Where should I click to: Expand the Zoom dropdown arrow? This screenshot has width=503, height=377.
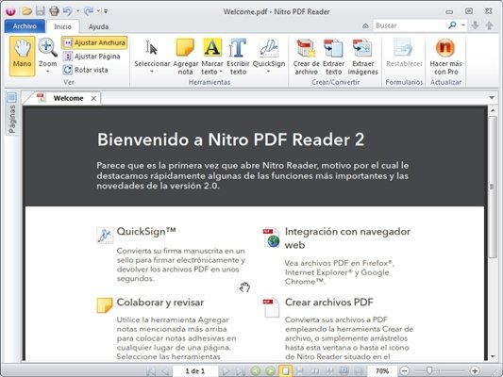click(x=47, y=72)
